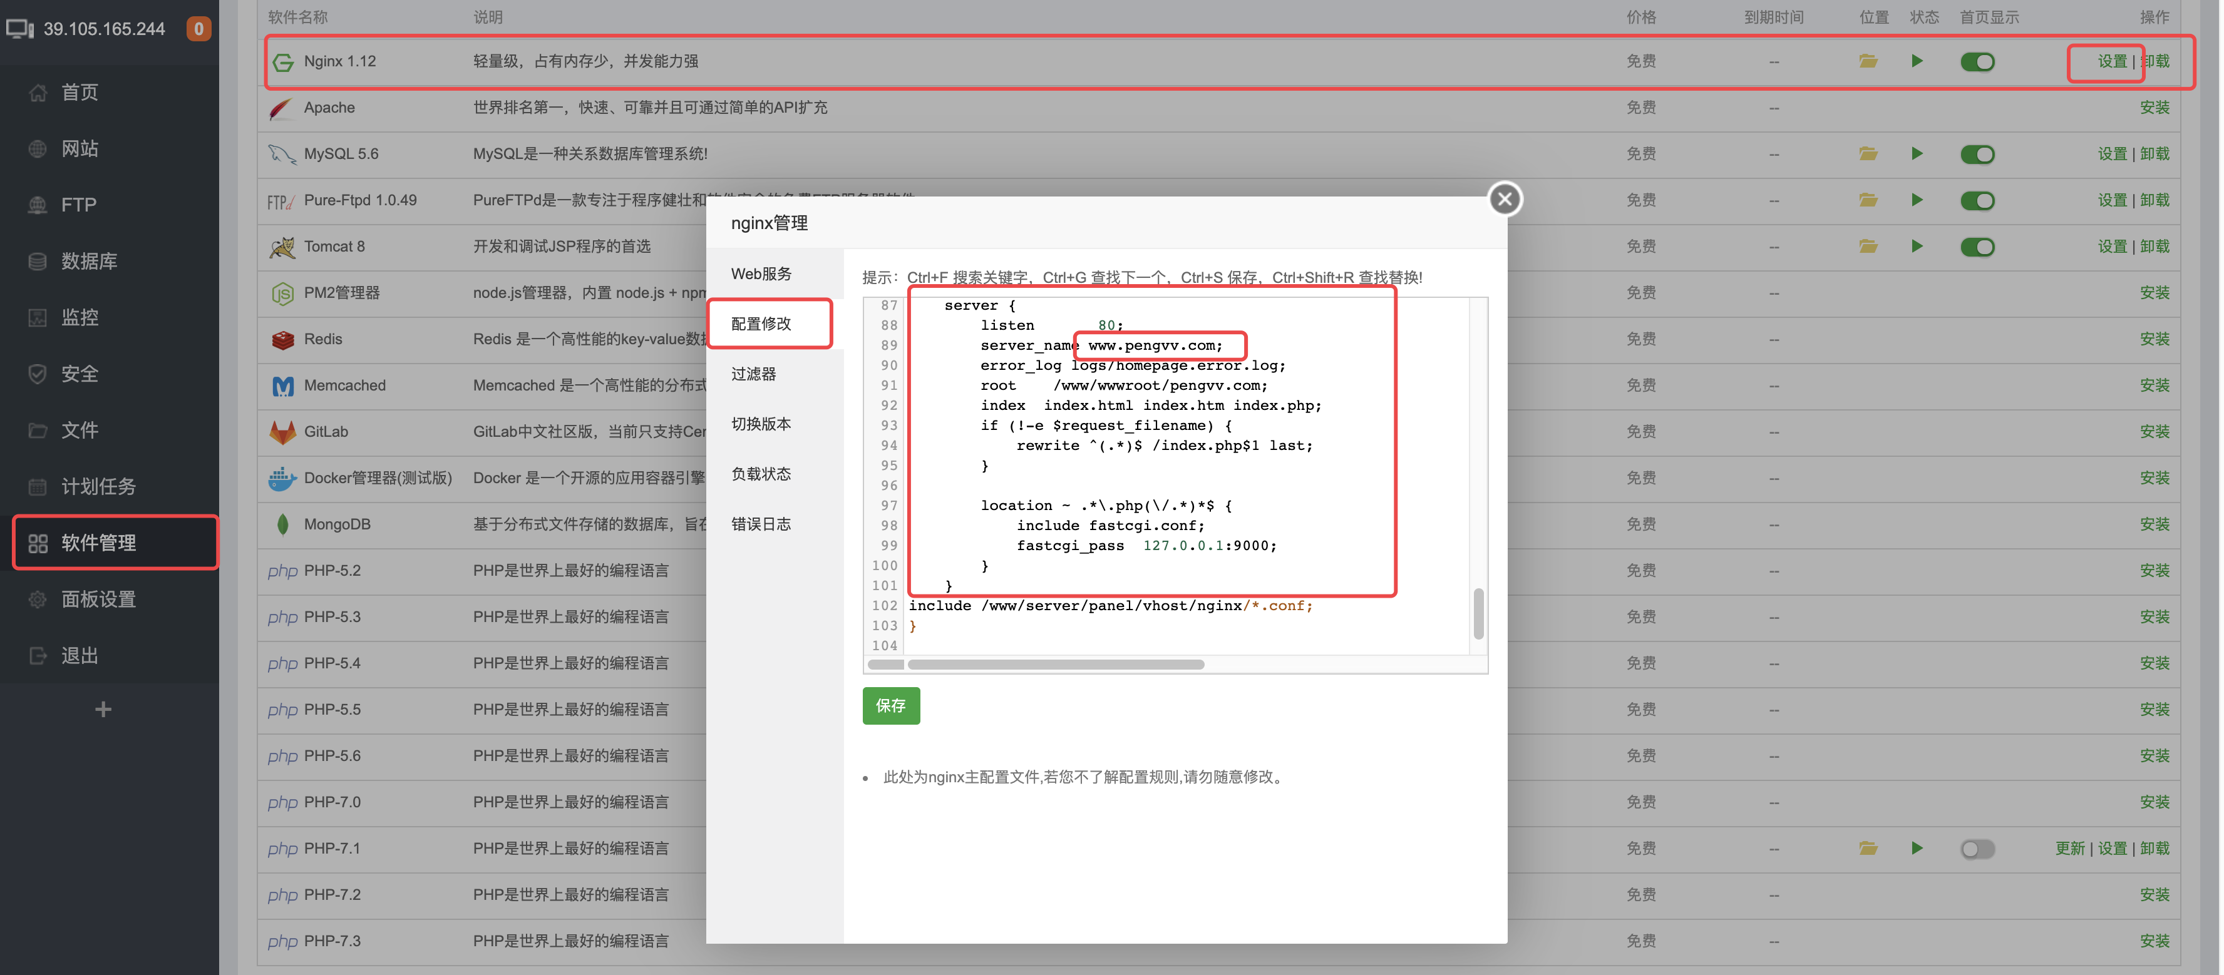Open the 错误日志 tab in nginx管理

[x=761, y=524]
